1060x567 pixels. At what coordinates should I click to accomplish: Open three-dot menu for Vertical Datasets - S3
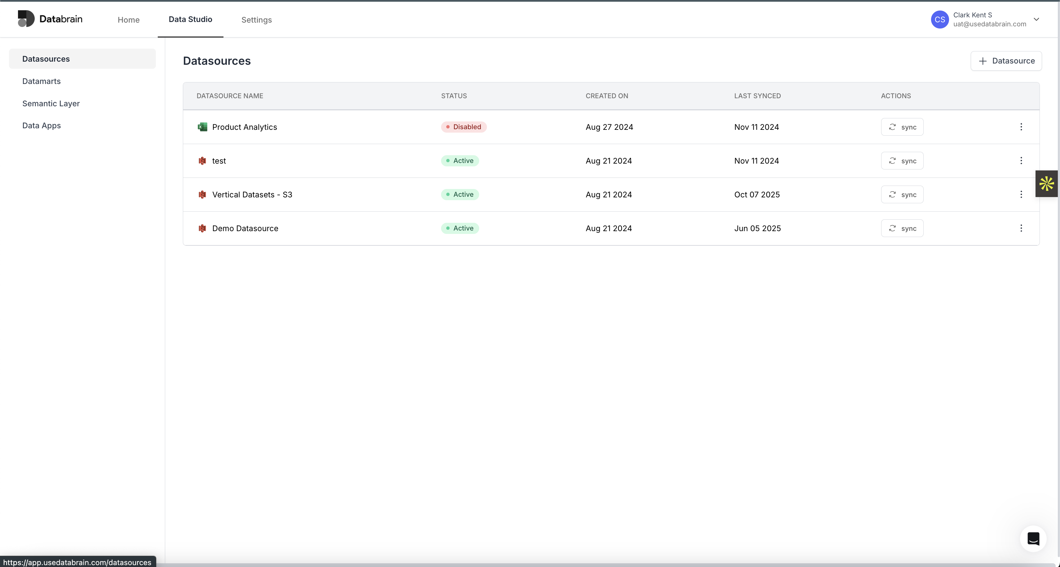[1021, 194]
